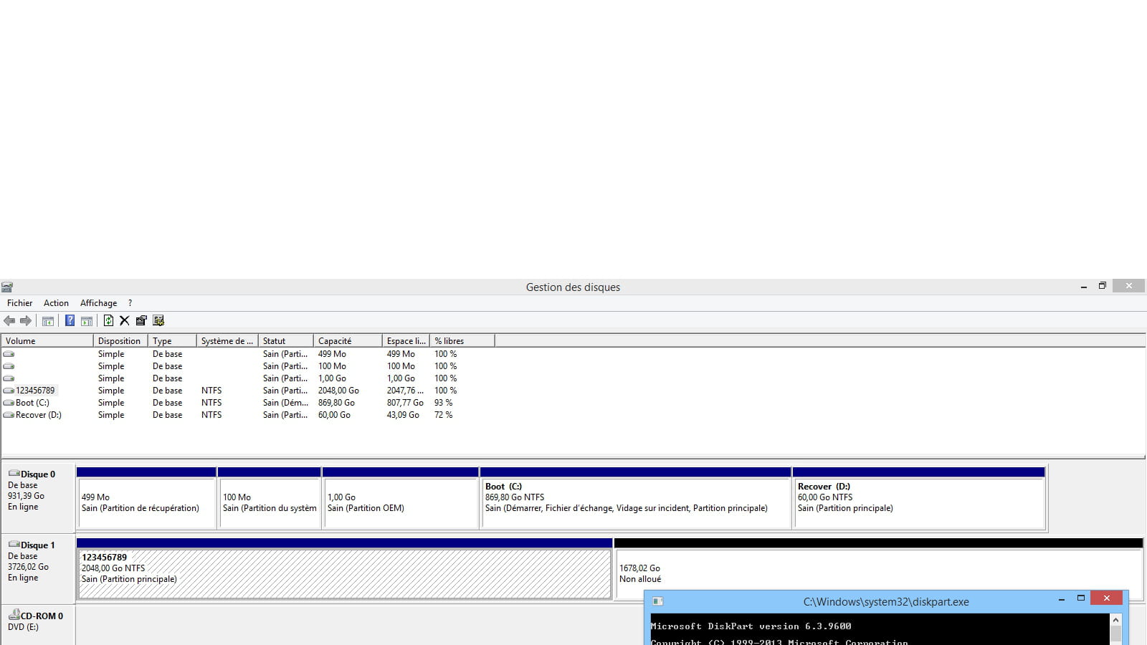The height and width of the screenshot is (645, 1147).
Task: Minimize the Gestion des disques window
Action: point(1084,287)
